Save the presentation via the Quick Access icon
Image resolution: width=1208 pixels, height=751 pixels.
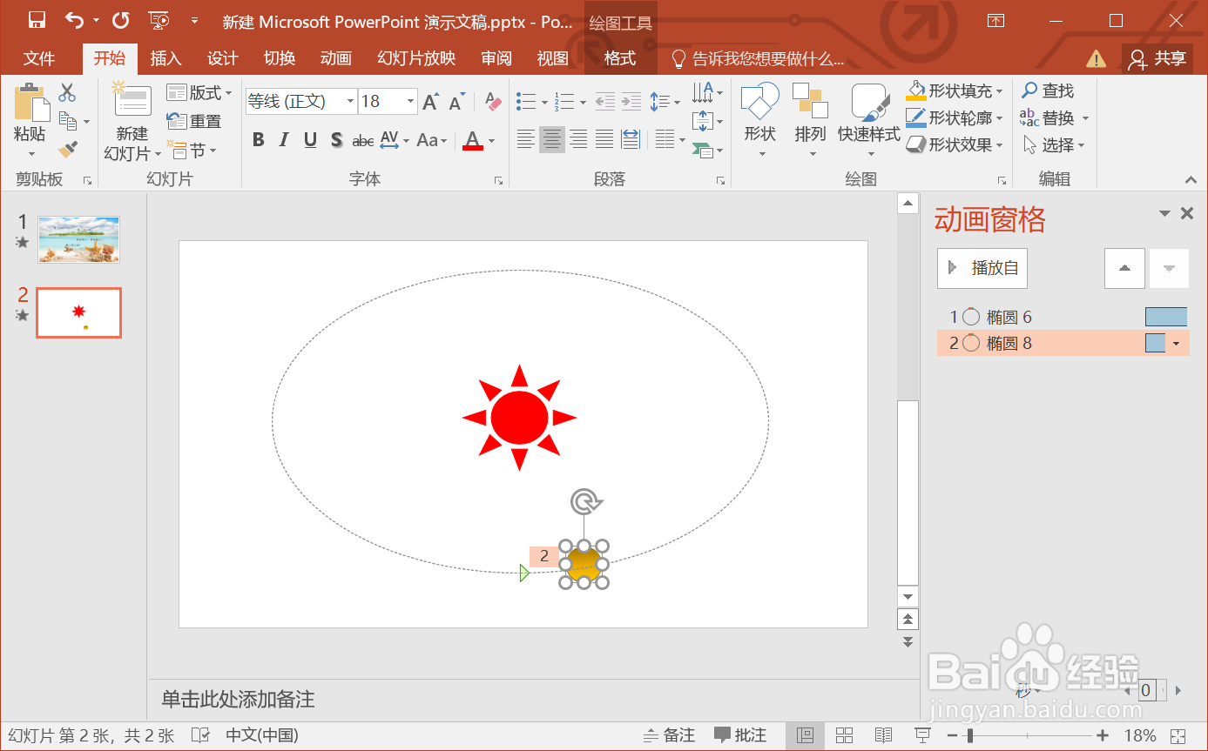point(37,20)
